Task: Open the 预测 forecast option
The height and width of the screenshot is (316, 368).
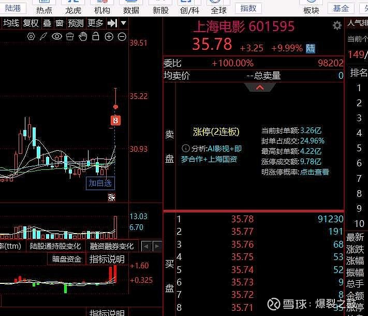Action: click(x=76, y=23)
